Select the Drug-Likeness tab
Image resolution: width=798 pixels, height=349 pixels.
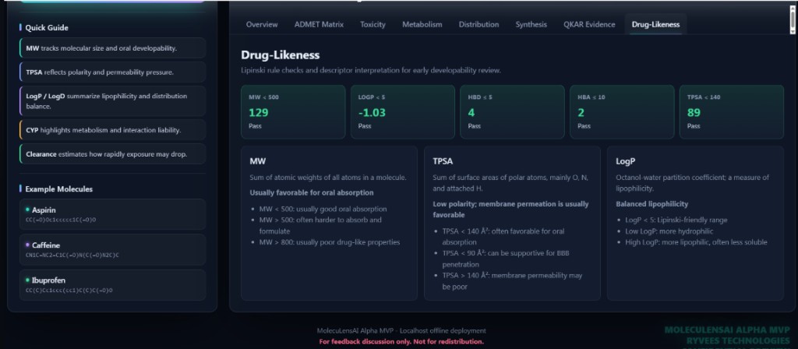coord(655,24)
